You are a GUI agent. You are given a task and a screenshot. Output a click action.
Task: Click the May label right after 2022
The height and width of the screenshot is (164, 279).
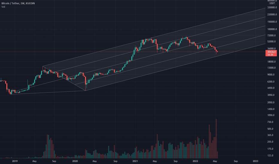[215, 161]
